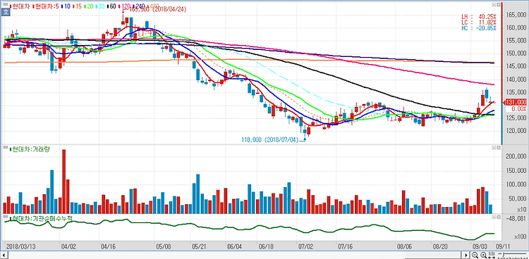
Task: Click the candle spacing icon beside zoom buttons
Action: click(492, 255)
